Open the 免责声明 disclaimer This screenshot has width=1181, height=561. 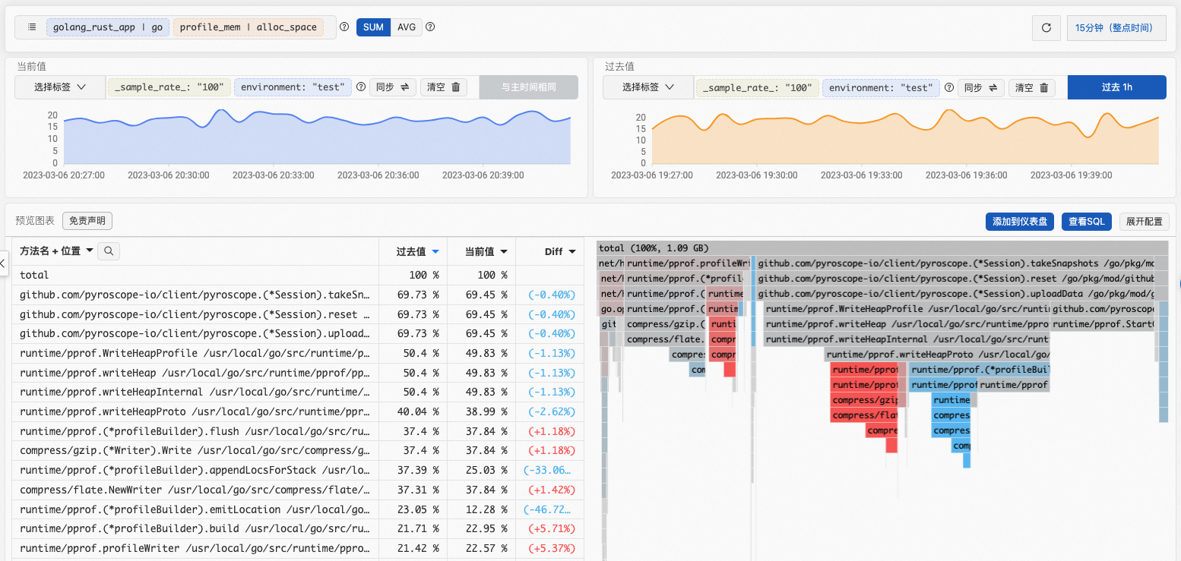[87, 221]
